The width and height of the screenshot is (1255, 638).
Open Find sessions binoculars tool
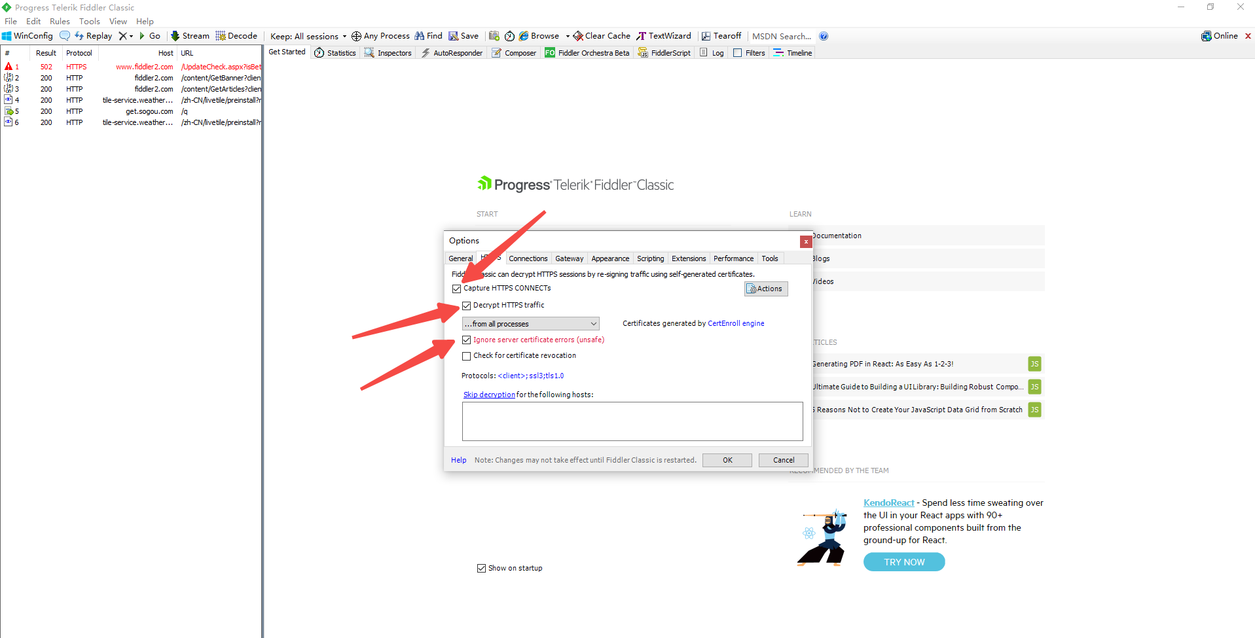coord(428,36)
